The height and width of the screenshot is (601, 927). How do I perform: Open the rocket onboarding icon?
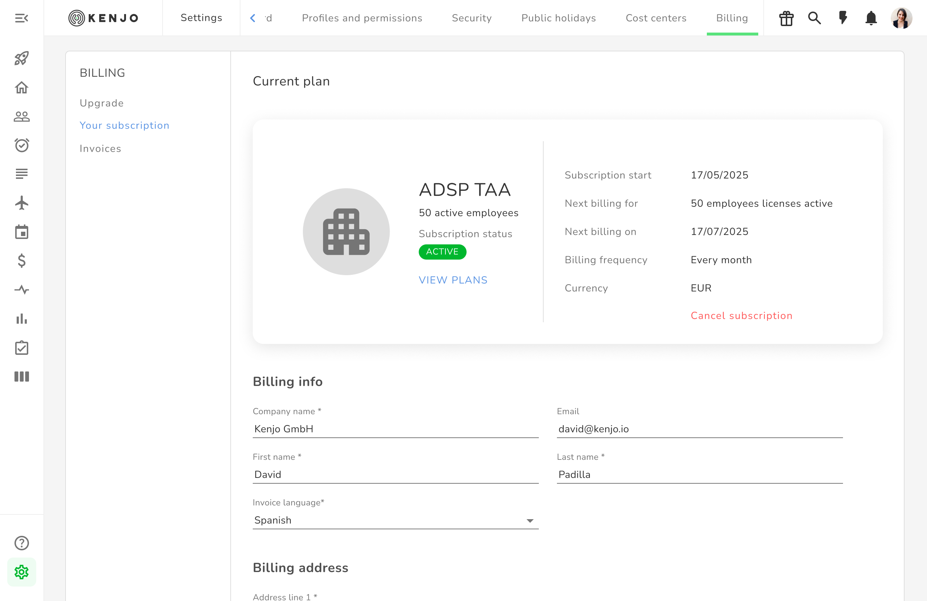tap(21, 58)
